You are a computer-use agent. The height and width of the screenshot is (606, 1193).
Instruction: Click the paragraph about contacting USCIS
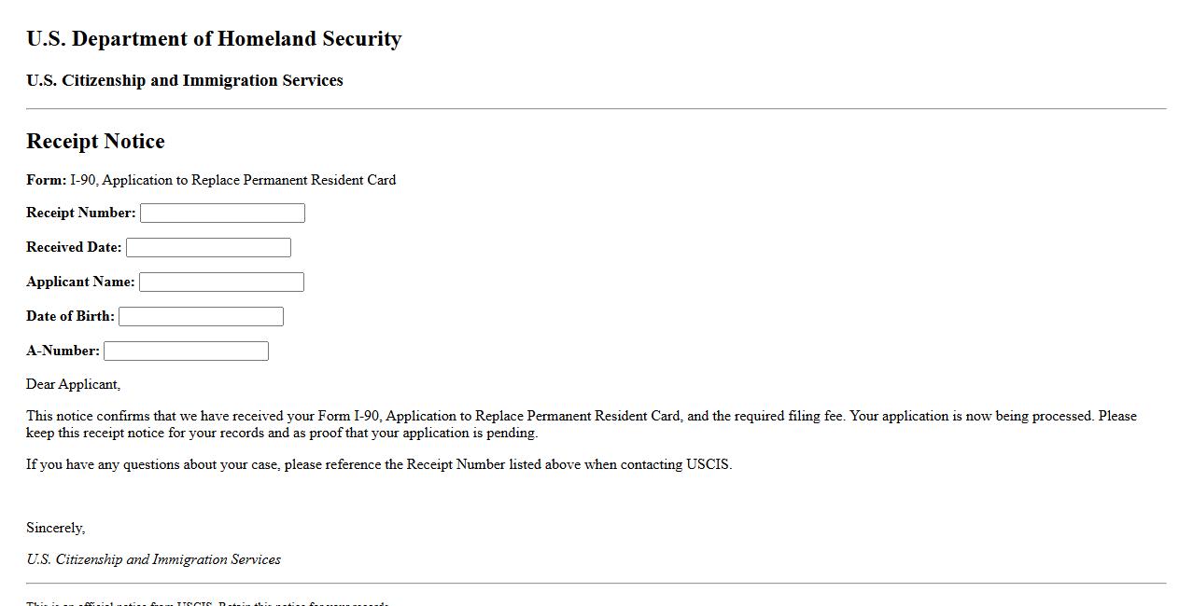pyautogui.click(x=379, y=464)
